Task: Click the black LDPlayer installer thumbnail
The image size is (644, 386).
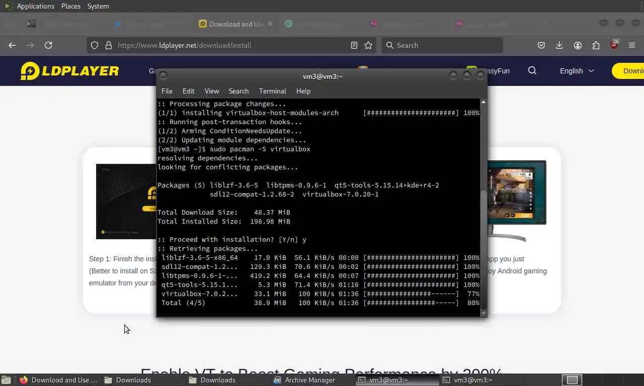Action: 126,201
